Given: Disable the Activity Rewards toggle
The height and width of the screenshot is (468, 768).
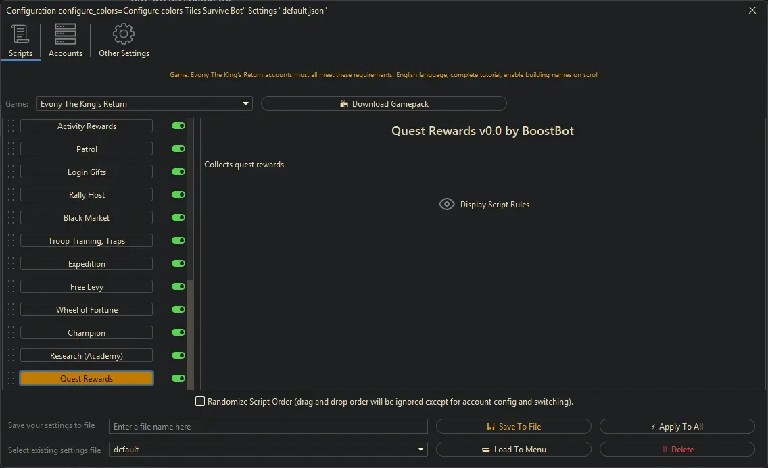Looking at the screenshot, I should (x=177, y=126).
